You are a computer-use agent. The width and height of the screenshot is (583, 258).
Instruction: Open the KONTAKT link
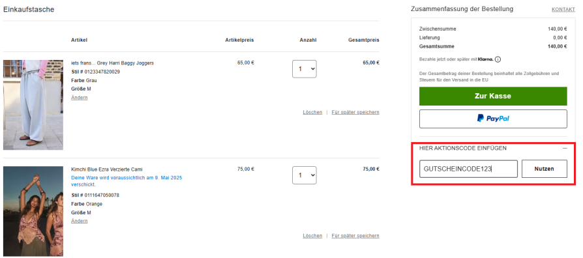coord(563,10)
